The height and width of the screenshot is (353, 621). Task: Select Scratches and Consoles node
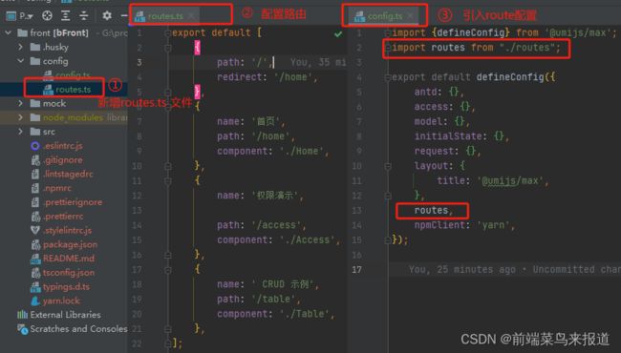[x=78, y=329]
